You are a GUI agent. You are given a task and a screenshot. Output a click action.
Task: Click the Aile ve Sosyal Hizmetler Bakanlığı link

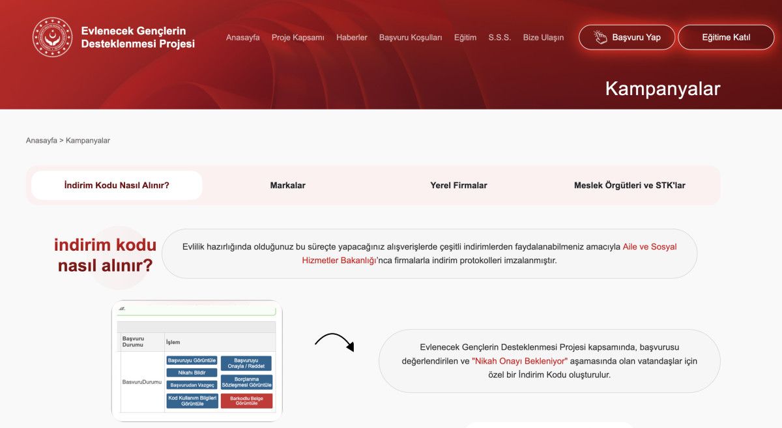point(649,247)
